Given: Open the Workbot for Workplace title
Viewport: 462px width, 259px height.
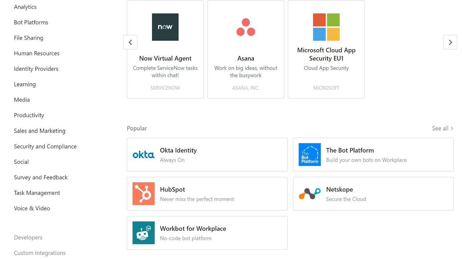Looking at the screenshot, I should (193, 228).
